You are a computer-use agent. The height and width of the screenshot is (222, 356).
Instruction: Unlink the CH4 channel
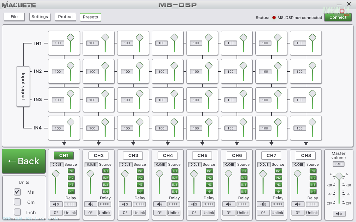point(174,213)
